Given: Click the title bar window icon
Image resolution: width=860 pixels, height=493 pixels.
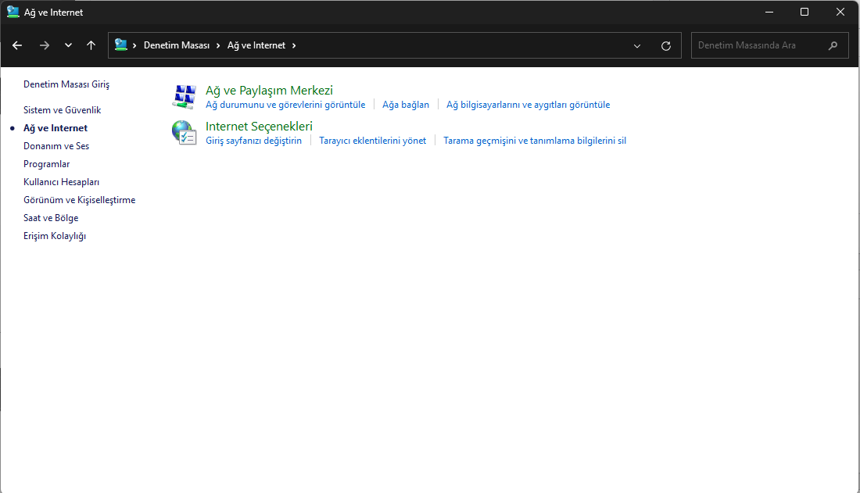Looking at the screenshot, I should pyautogui.click(x=13, y=12).
